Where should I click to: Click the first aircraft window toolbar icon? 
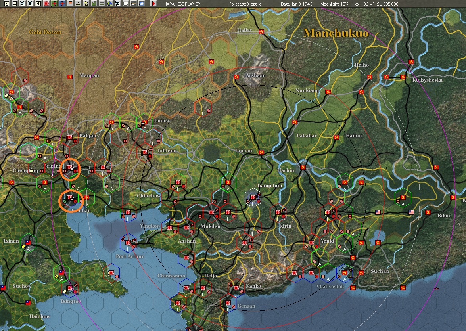click(22, 4)
